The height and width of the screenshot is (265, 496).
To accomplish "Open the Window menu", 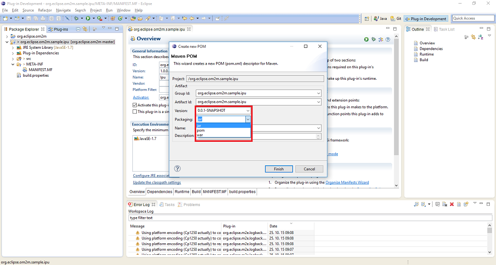I will (x=124, y=10).
